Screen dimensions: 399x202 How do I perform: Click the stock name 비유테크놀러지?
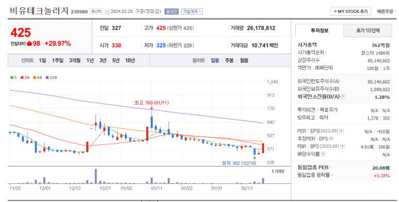(39, 11)
